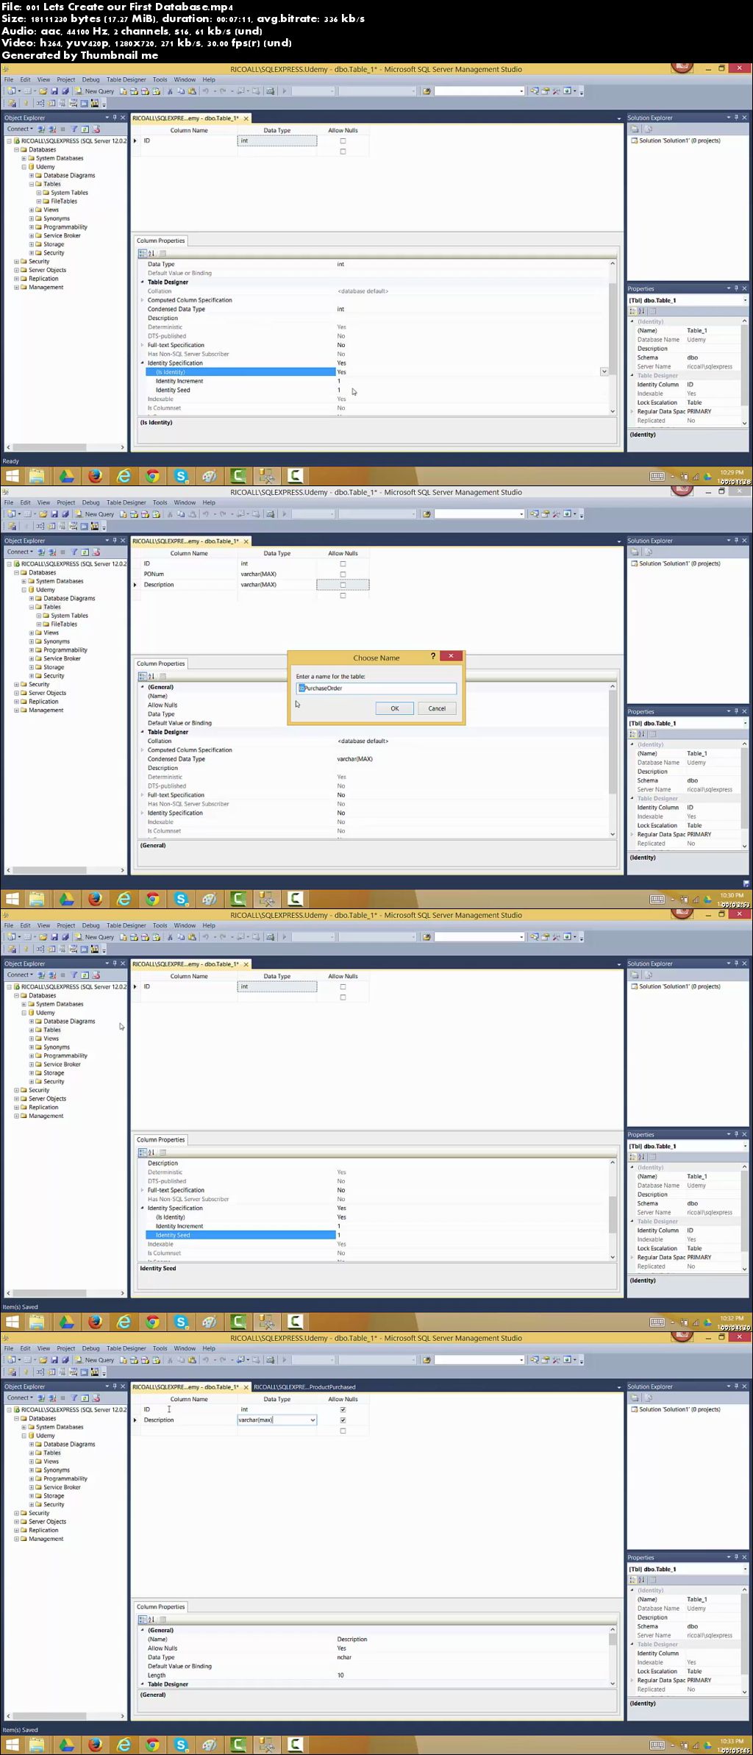Click table name field showing PurchaseOrder
The width and height of the screenshot is (753, 1755).
click(376, 688)
